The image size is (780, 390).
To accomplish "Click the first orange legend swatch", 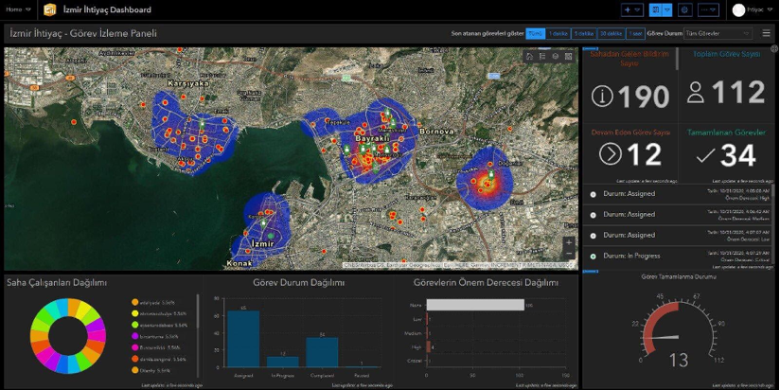I will (134, 303).
